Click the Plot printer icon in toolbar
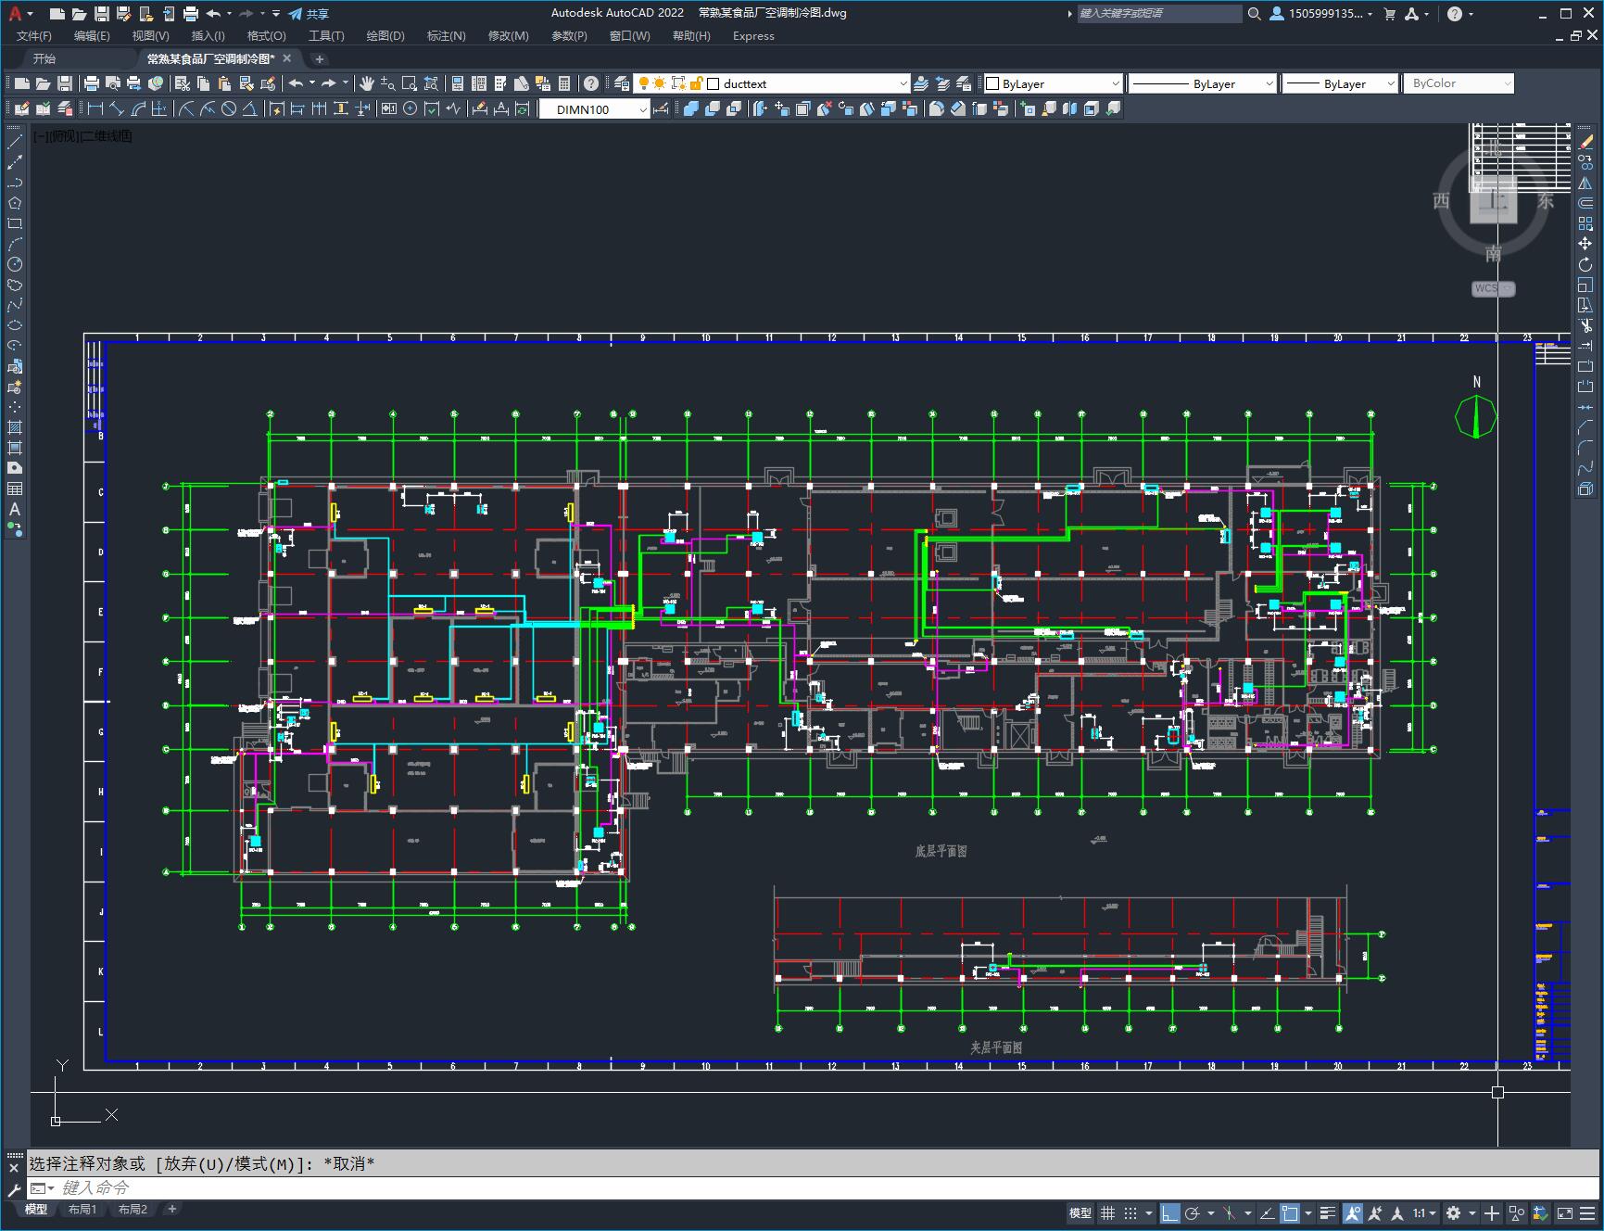 point(92,83)
